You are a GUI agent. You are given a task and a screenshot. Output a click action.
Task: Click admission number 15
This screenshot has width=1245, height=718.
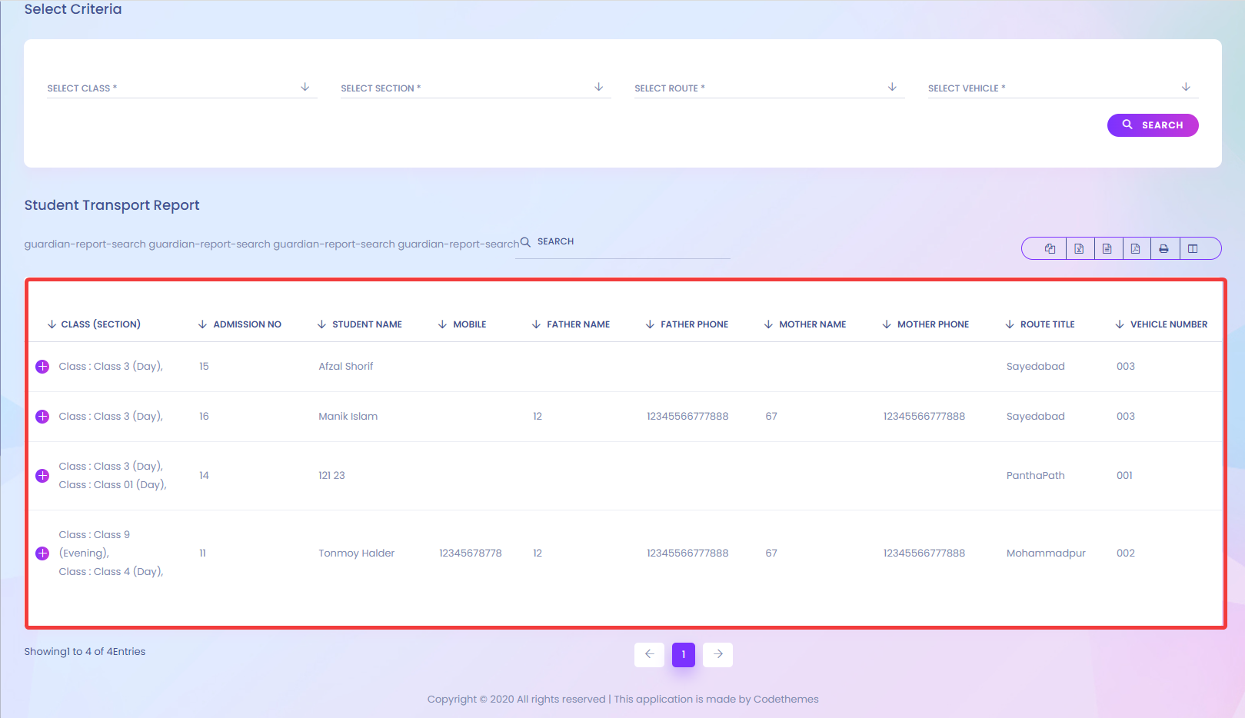click(204, 367)
